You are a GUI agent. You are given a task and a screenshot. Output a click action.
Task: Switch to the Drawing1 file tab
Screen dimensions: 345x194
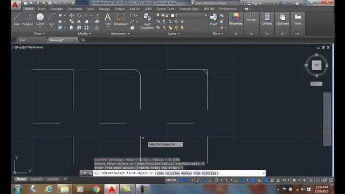coord(57,40)
